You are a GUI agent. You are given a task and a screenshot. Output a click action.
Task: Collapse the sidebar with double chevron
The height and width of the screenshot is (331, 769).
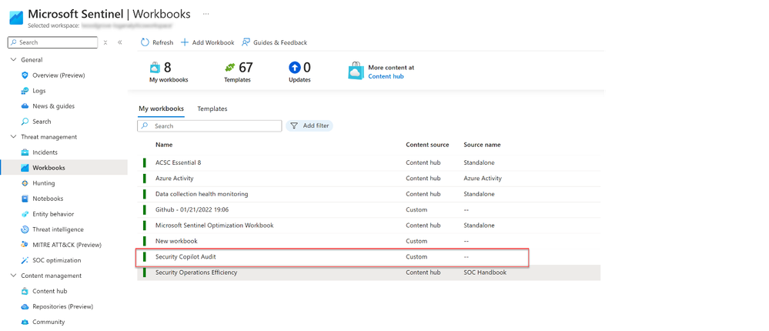119,42
